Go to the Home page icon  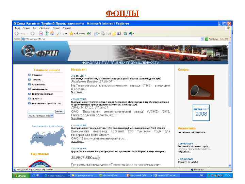coord(52,33)
